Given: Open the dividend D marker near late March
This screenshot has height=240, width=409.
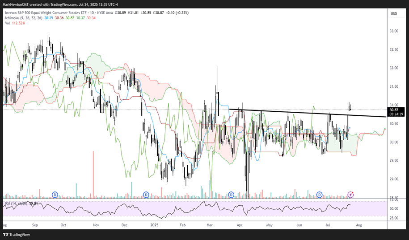Looking at the screenshot, I should tap(231, 195).
